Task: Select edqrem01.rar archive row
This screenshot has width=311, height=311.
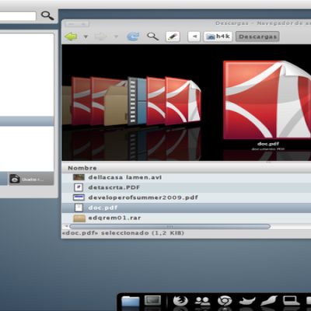Action: 186,218
